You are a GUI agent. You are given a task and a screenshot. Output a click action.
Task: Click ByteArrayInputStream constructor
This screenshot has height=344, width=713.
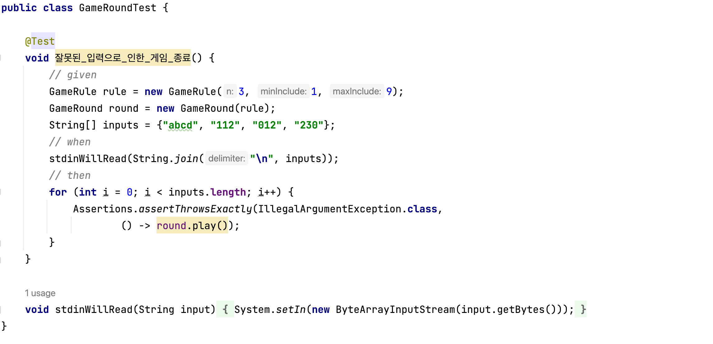pos(395,310)
